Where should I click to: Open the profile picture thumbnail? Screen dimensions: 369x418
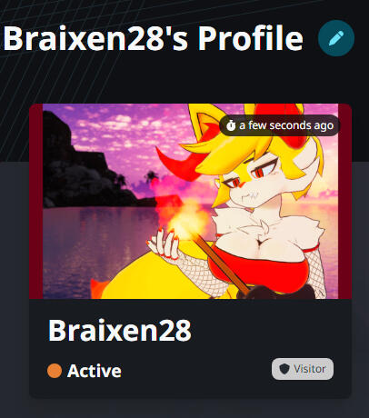click(190, 201)
